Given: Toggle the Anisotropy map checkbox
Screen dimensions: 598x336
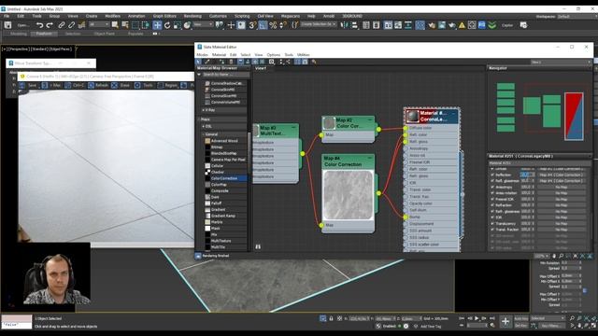Looking at the screenshot, I should pos(492,187).
